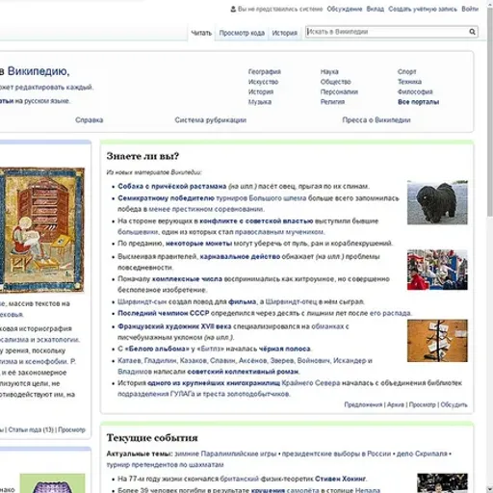The image size is (493, 493).
Task: Click the Справка help link
Action: (89, 120)
